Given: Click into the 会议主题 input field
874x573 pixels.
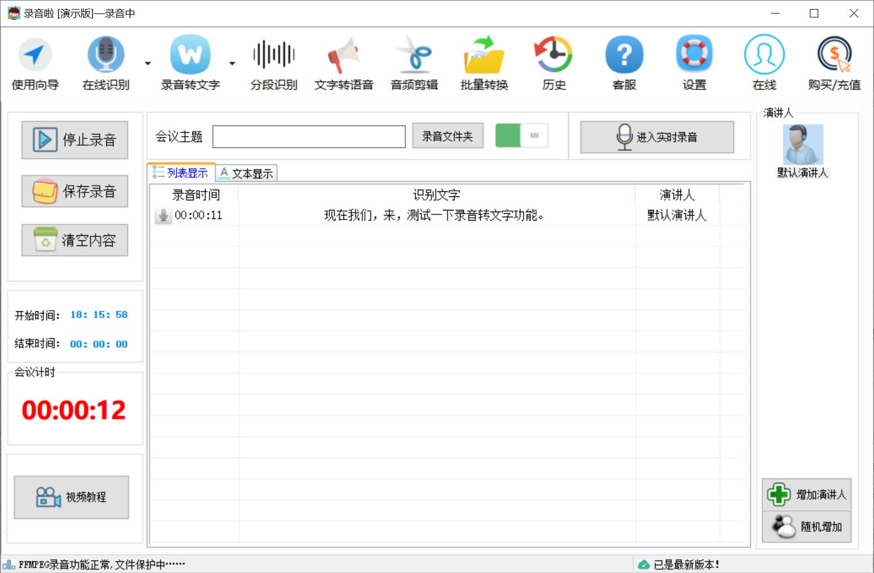Looking at the screenshot, I should point(309,137).
